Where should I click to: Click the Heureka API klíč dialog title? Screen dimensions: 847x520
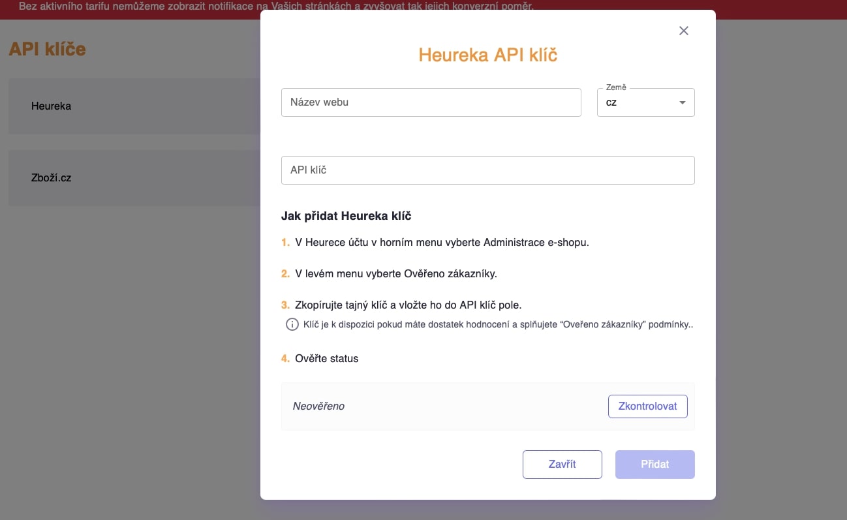pos(488,55)
